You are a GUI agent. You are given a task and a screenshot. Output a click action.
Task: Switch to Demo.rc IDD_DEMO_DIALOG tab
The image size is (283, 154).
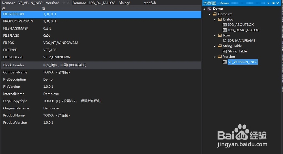tap(101, 3)
